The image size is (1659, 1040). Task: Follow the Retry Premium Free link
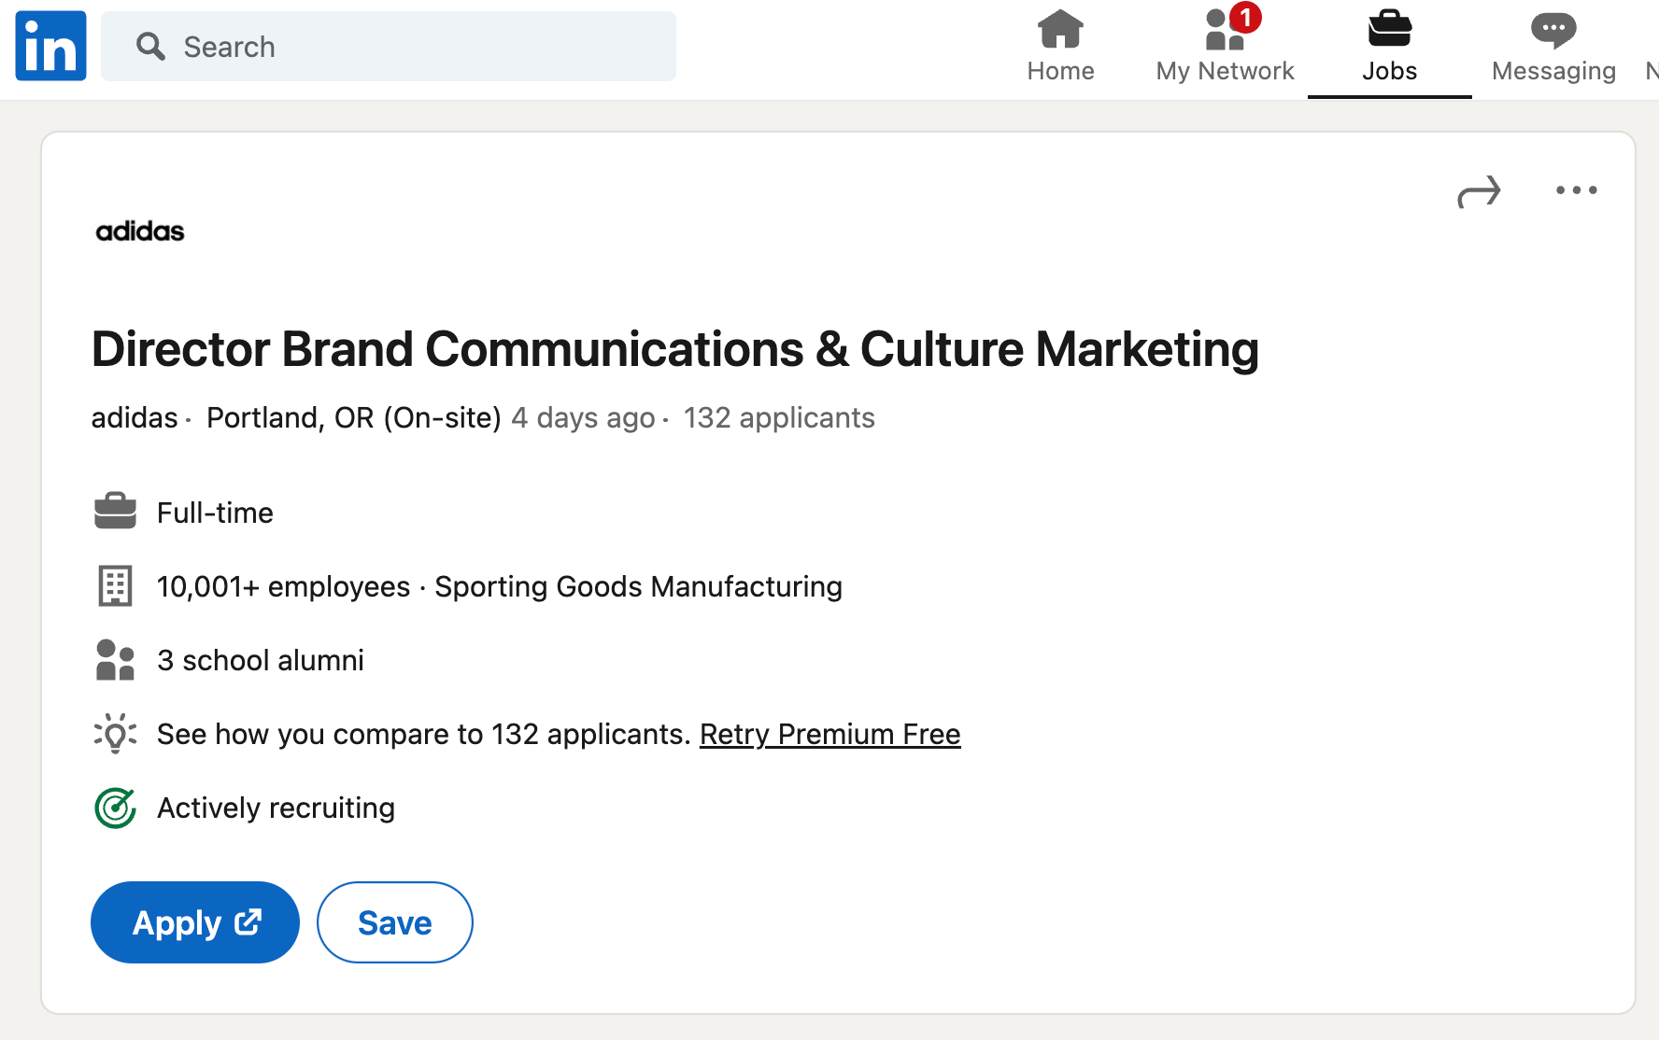pyautogui.click(x=829, y=735)
